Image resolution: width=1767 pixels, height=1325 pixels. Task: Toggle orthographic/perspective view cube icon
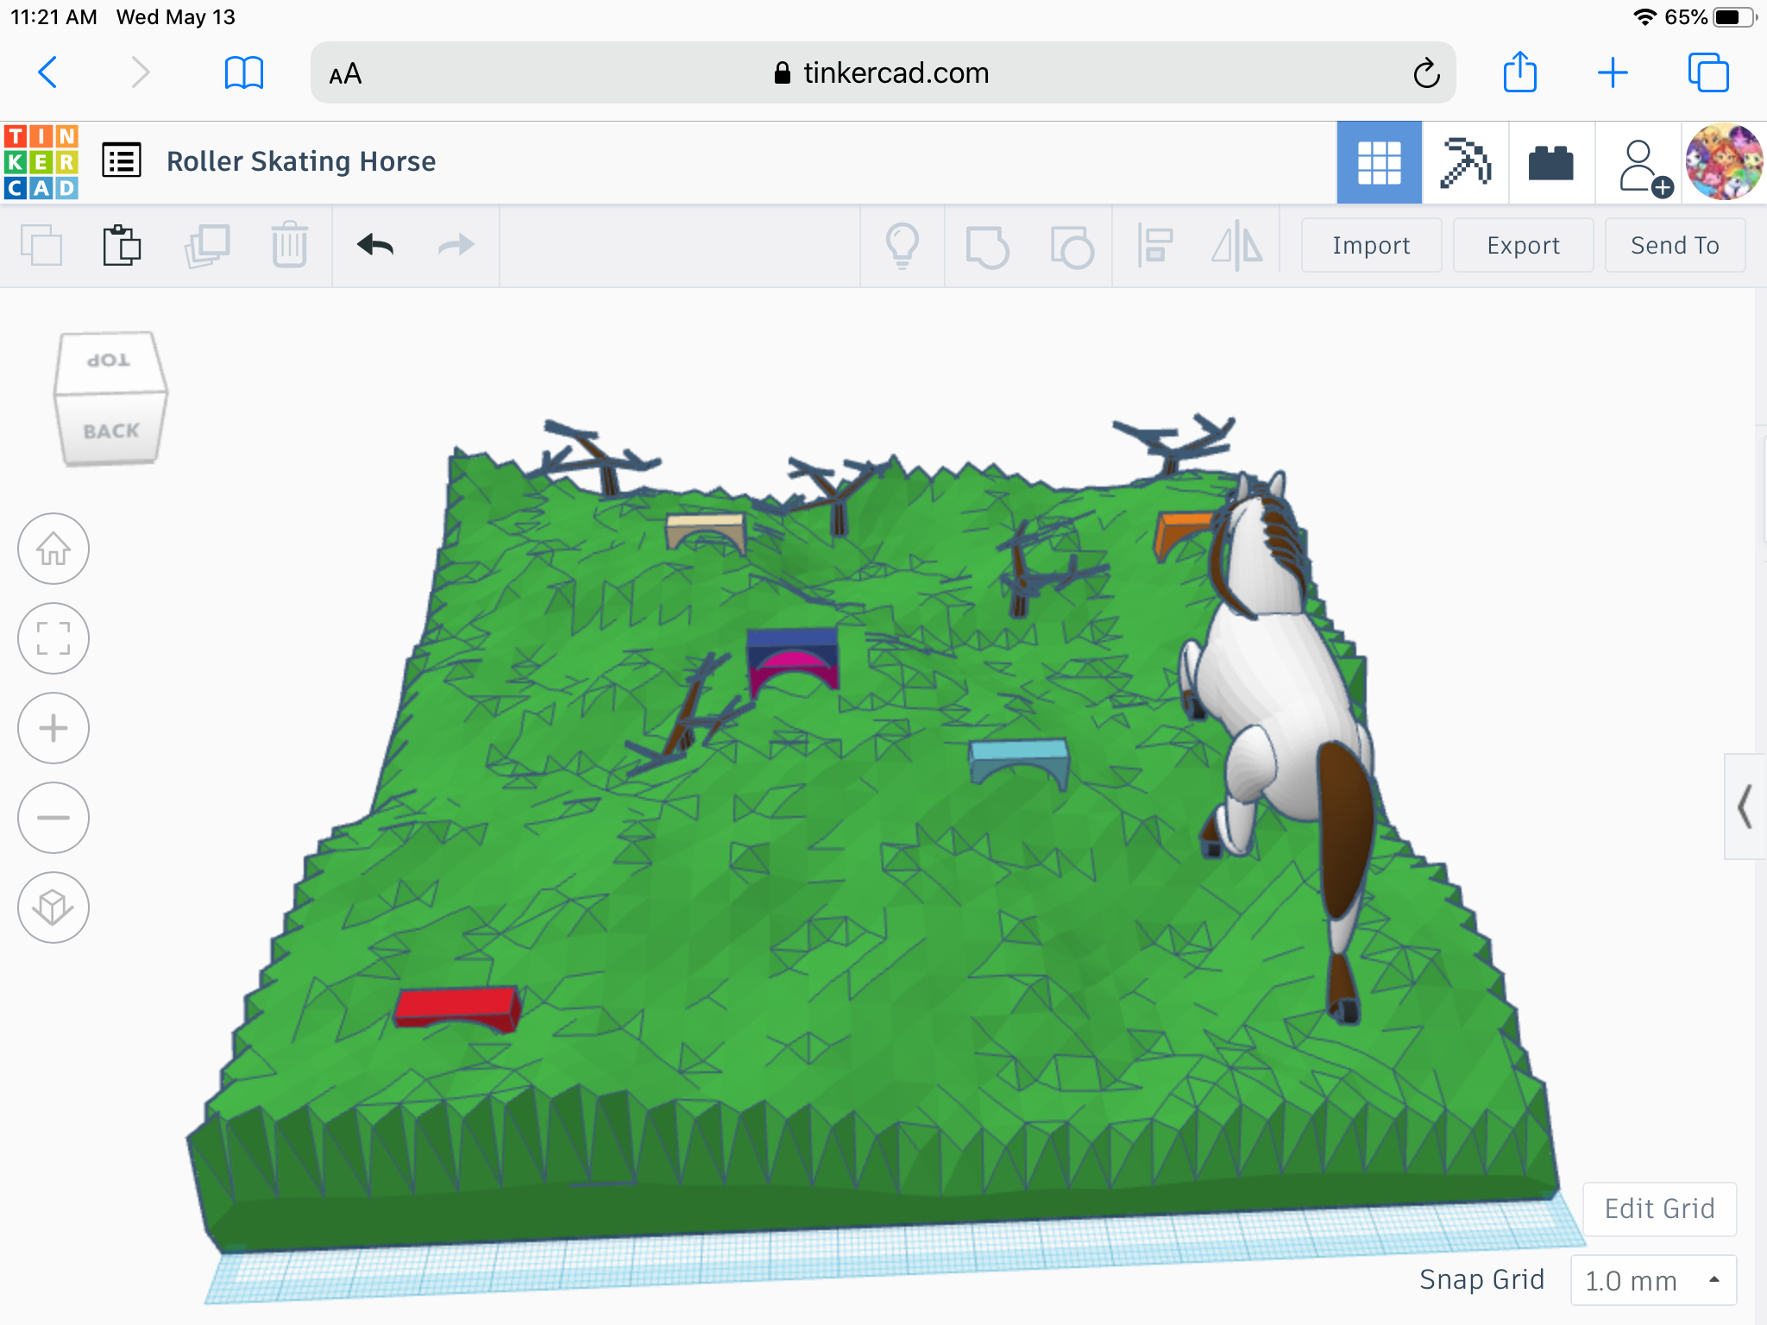53,907
